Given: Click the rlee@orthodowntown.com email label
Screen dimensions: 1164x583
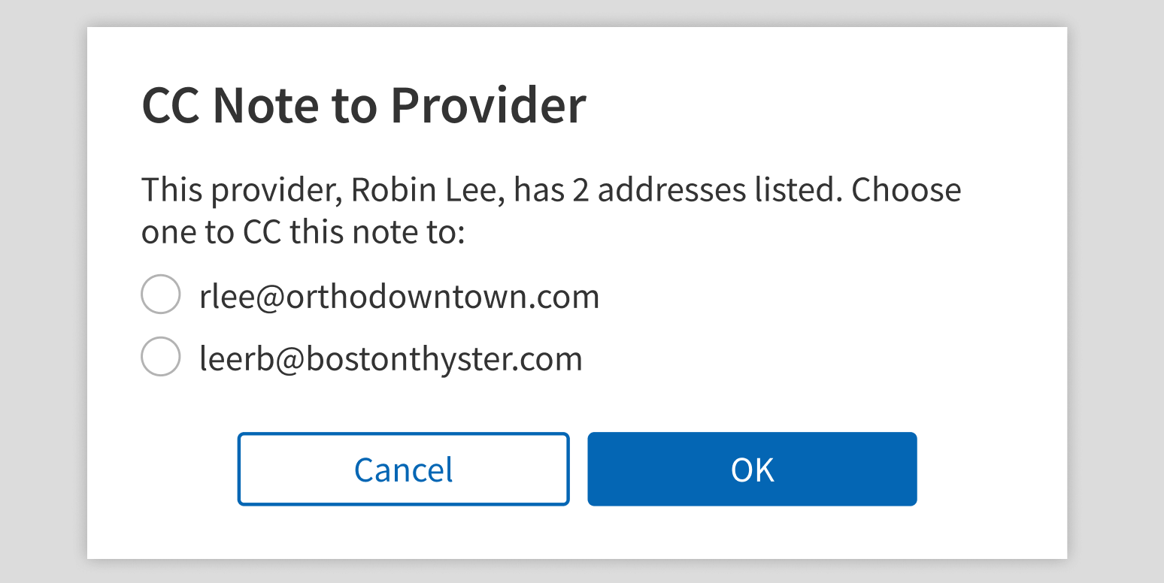Looking at the screenshot, I should (x=399, y=297).
